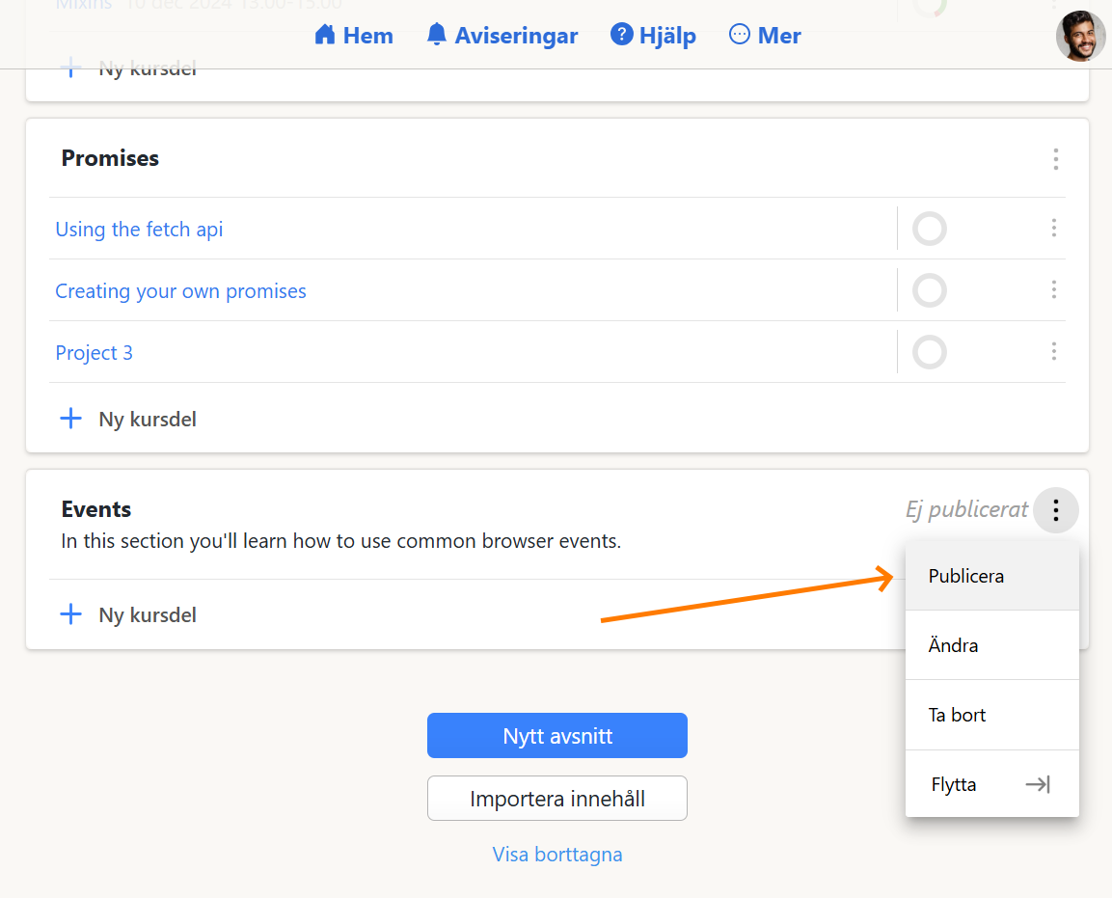Toggle completion circle for Creating your own promises
This screenshot has width=1112, height=898.
(x=930, y=290)
